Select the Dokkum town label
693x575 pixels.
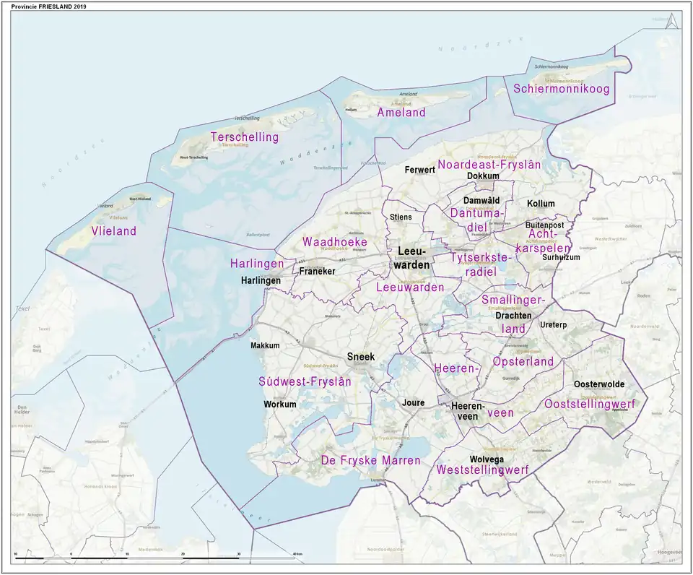pyautogui.click(x=483, y=176)
